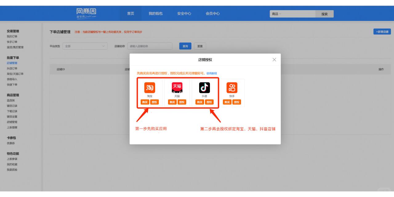Click the 下单店铺管理 page title

(60, 32)
